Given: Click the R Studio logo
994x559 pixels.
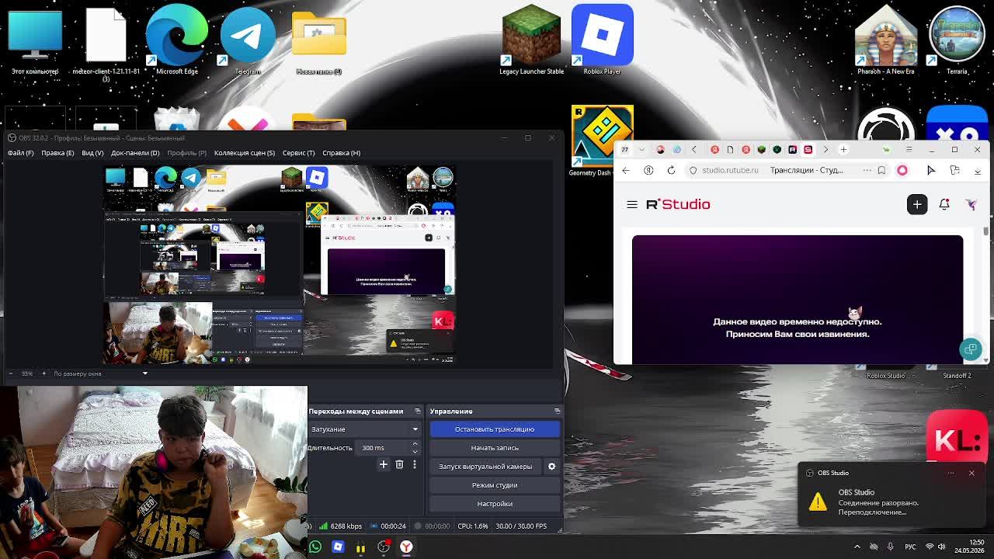Looking at the screenshot, I should pos(678,204).
